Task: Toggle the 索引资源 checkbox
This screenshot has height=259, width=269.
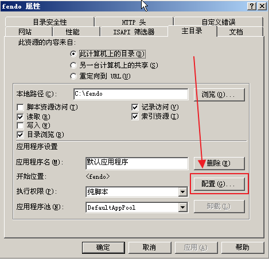Action: 135,116
